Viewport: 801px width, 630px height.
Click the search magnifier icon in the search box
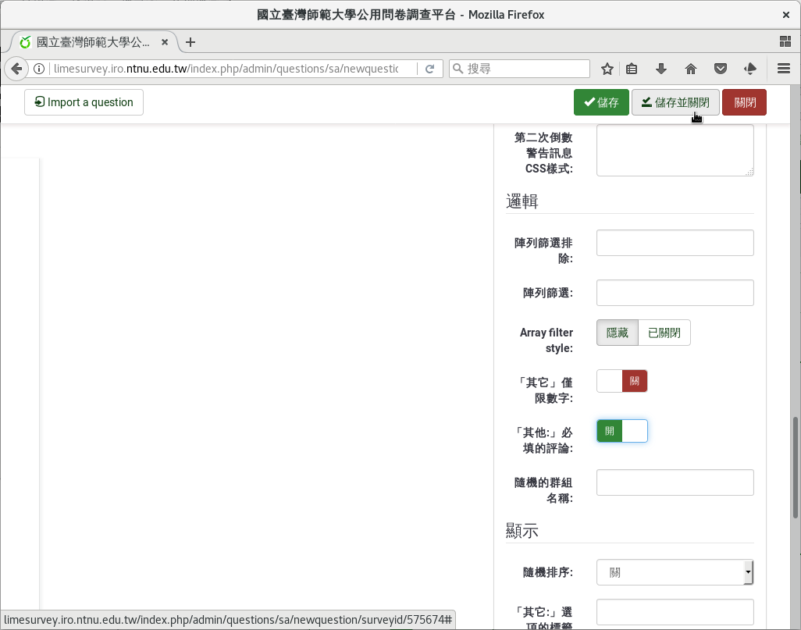[x=458, y=69]
